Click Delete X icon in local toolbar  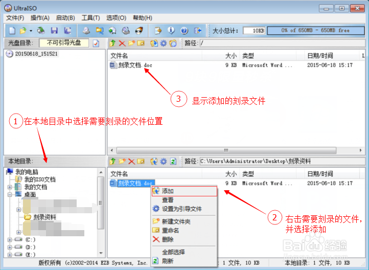pyautogui.click(x=131, y=162)
